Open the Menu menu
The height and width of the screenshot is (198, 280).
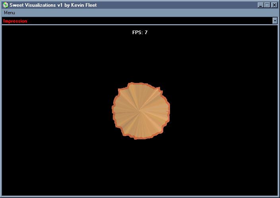pyautogui.click(x=10, y=13)
